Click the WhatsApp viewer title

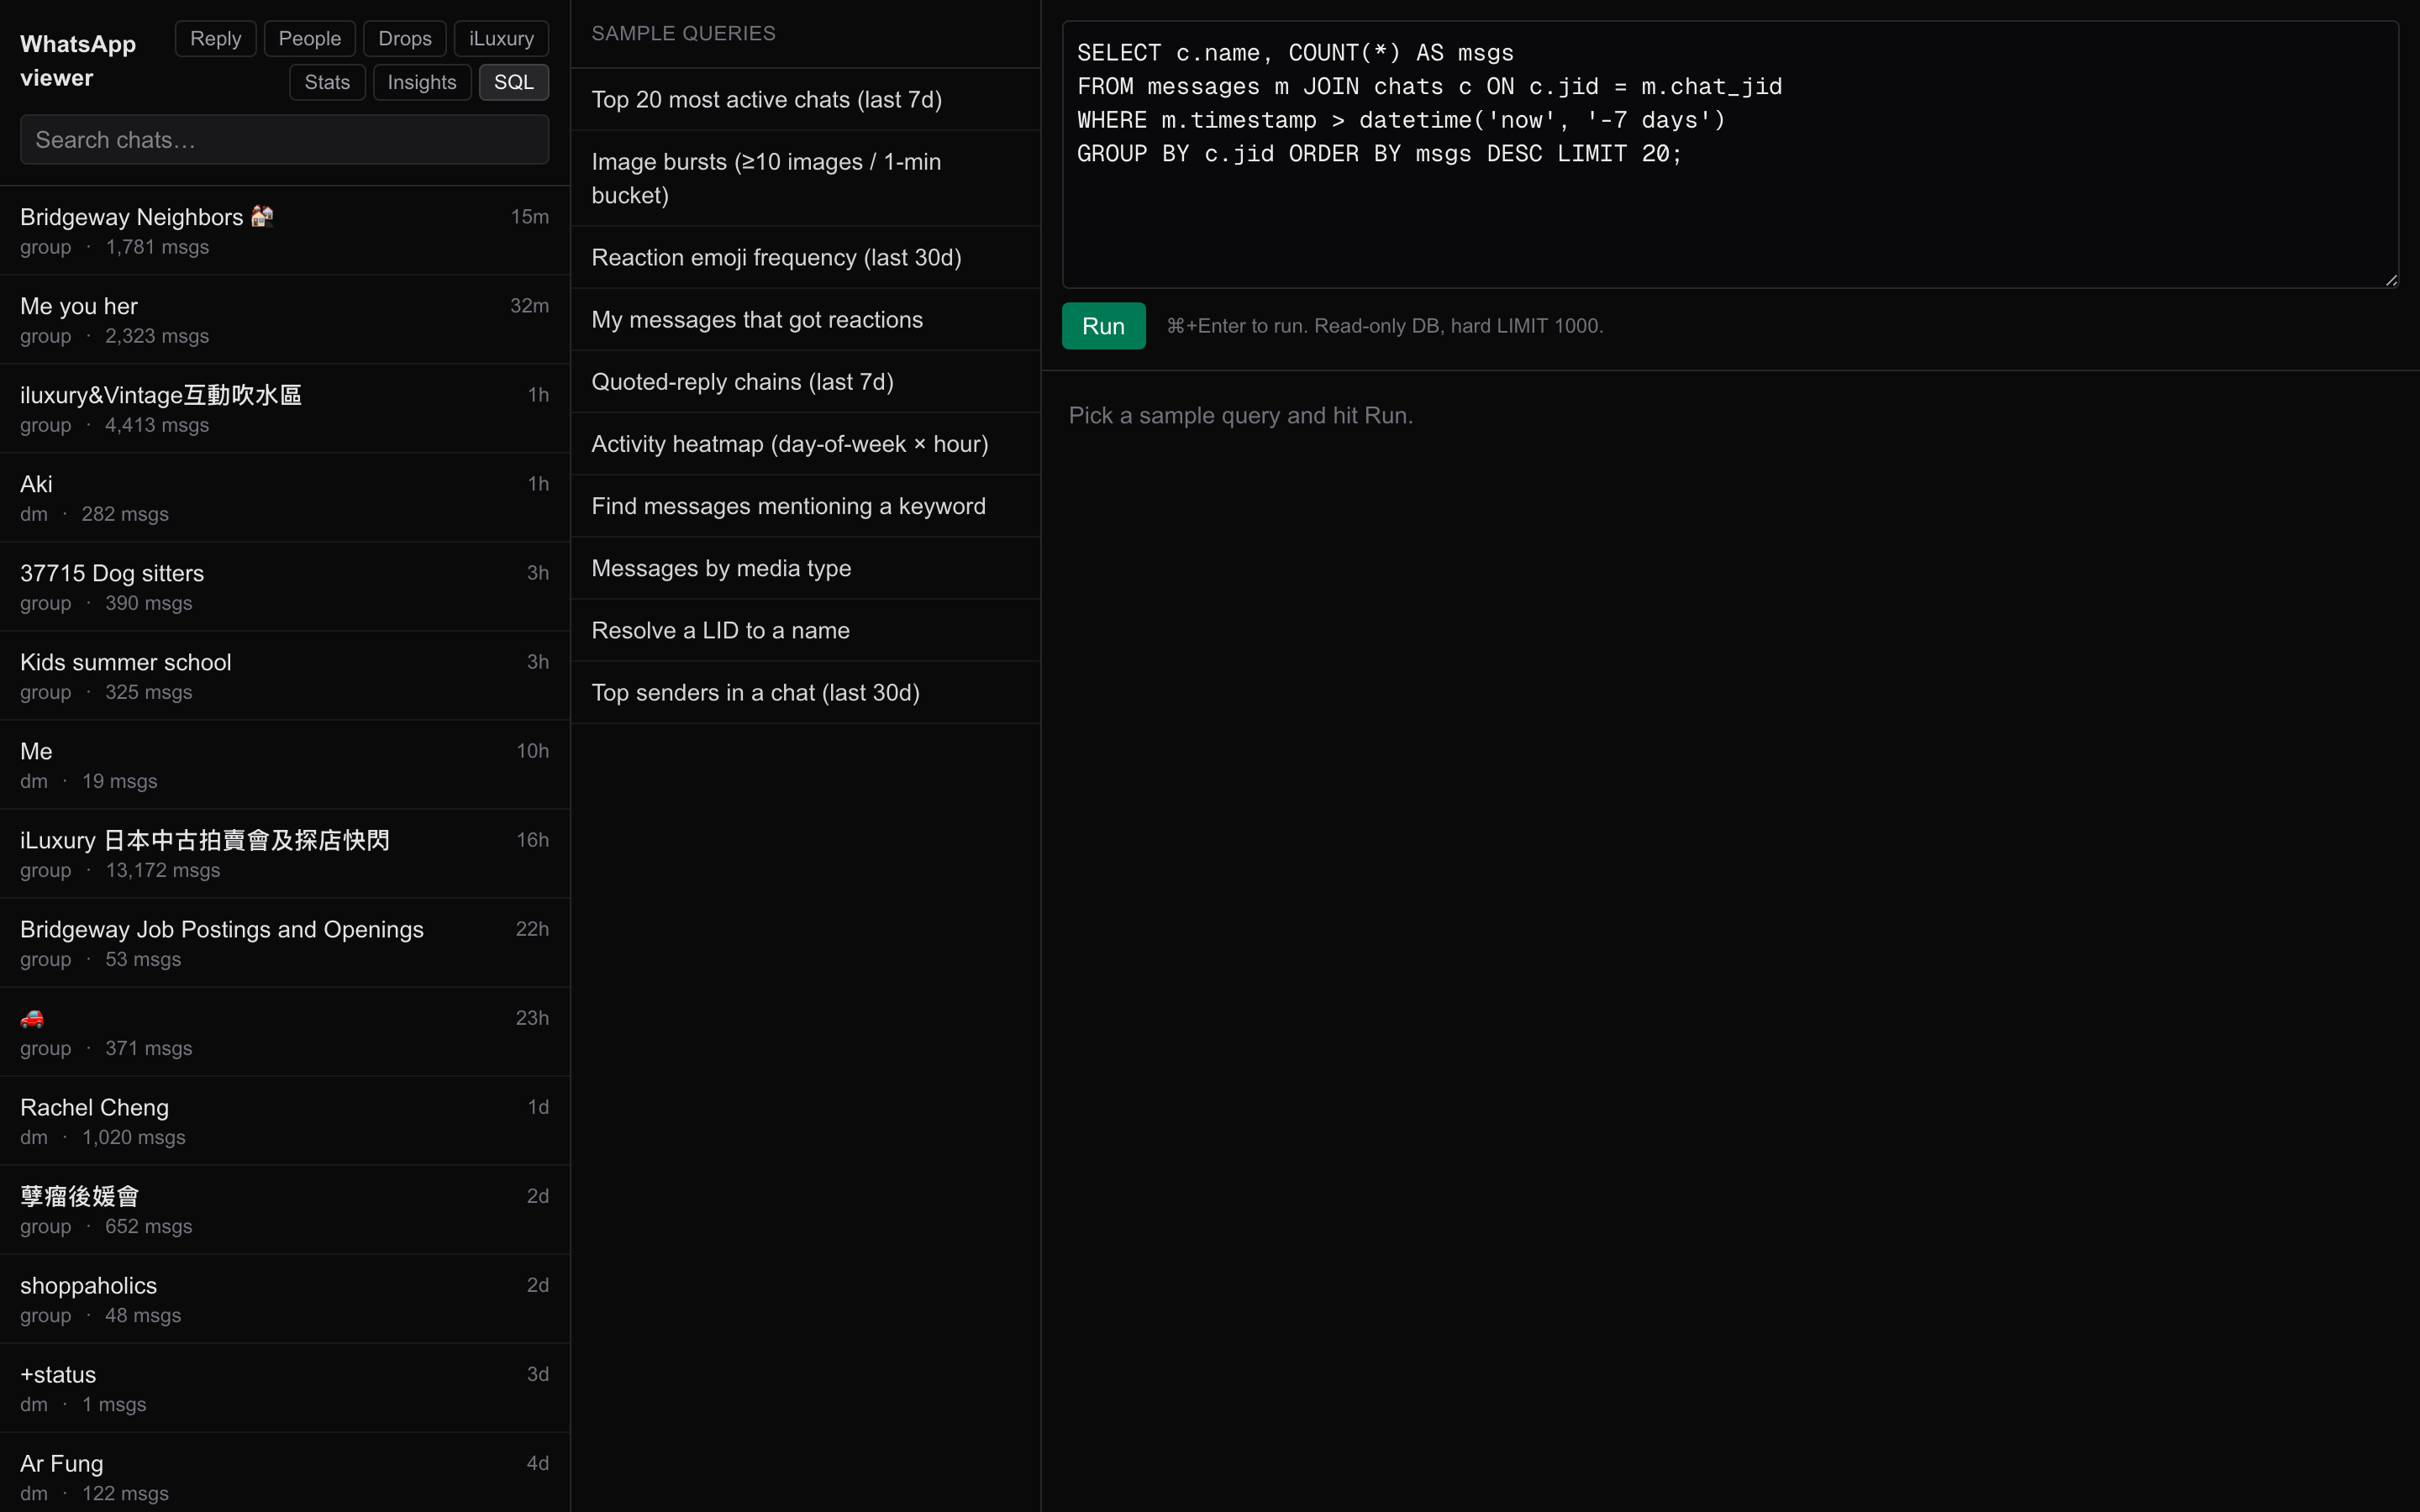tap(78, 61)
